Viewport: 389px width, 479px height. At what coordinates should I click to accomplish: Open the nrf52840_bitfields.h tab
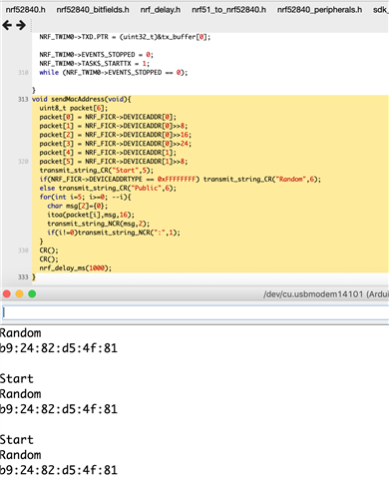[x=93, y=10]
